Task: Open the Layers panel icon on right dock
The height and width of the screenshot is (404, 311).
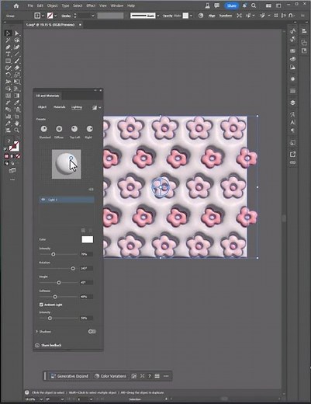Action: point(292,103)
